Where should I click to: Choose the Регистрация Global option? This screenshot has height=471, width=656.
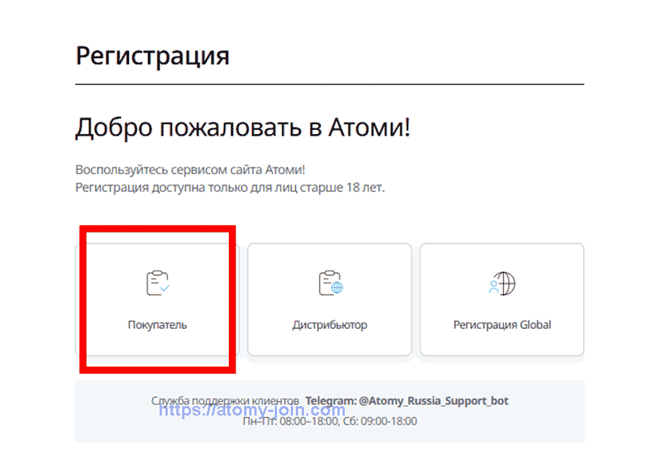[501, 299]
